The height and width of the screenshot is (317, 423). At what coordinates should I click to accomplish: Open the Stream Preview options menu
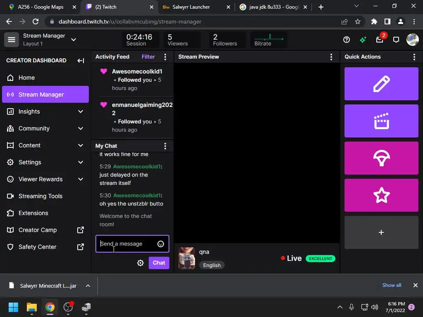[x=331, y=57]
